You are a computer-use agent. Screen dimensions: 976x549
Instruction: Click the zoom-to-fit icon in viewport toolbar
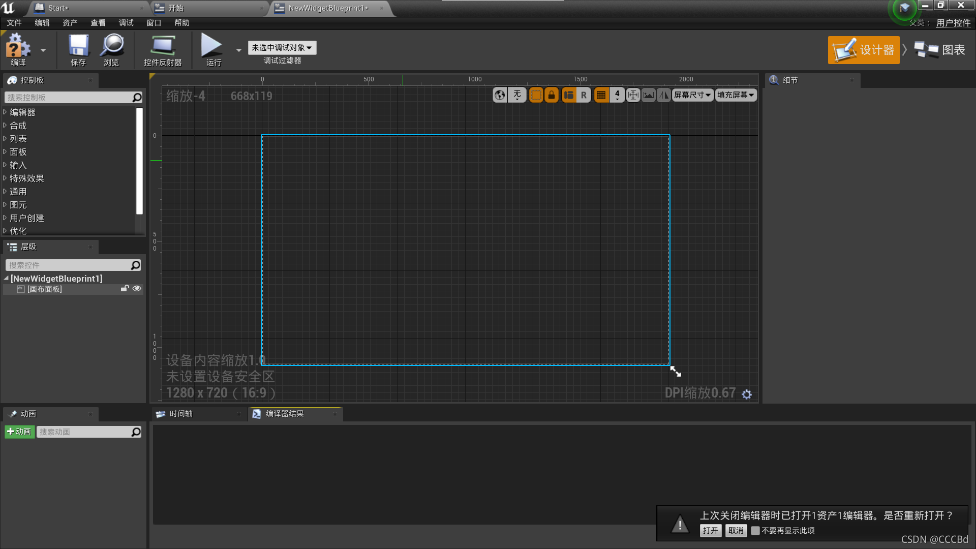click(x=633, y=95)
